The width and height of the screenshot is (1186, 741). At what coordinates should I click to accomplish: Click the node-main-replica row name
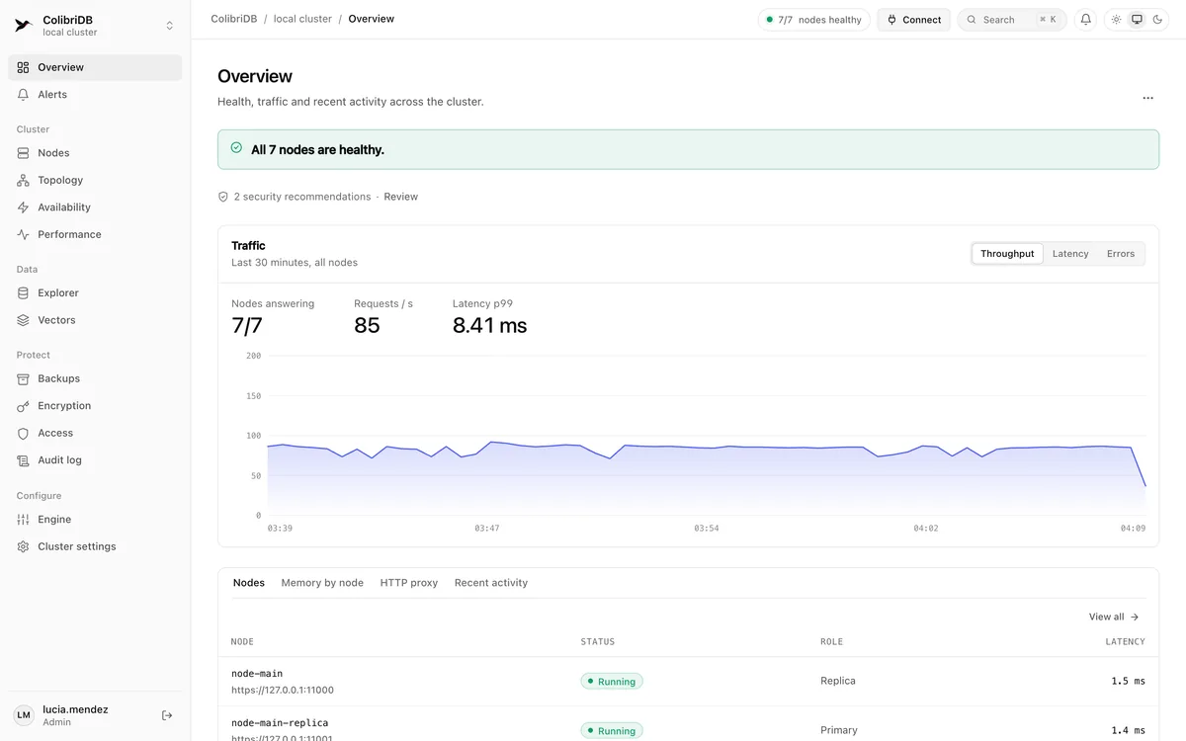point(280,723)
